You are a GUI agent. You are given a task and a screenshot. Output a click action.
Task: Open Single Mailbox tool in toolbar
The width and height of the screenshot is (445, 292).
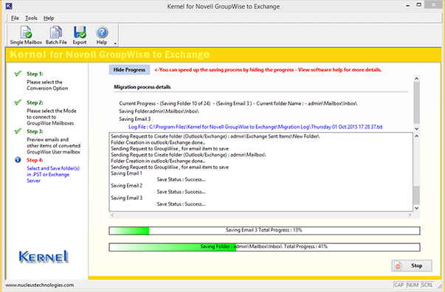[x=26, y=35]
